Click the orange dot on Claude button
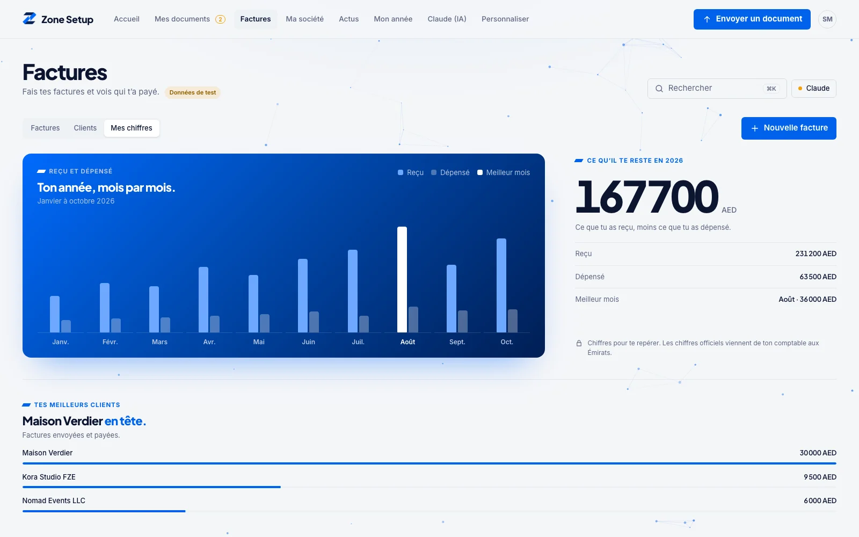Viewport: 859px width, 537px height. tap(800, 89)
